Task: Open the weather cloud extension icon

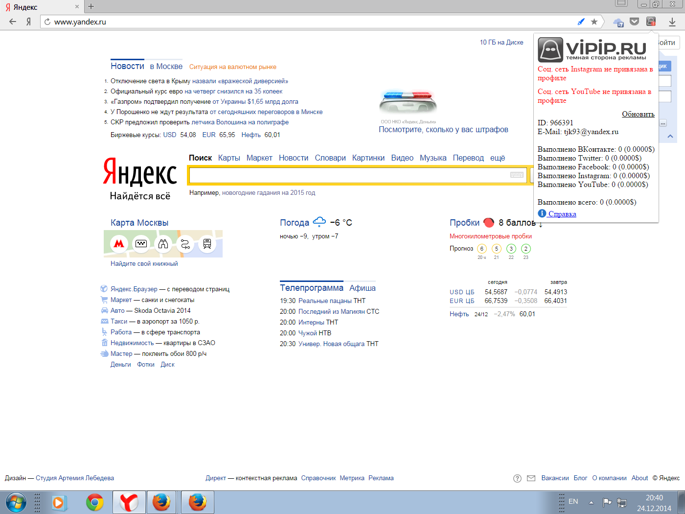Action: point(619,22)
